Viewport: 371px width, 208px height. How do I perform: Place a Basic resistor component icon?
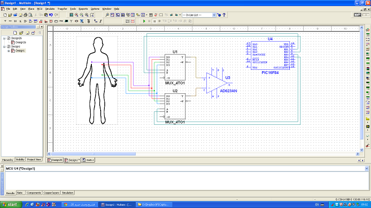pyautogui.click(x=10, y=21)
